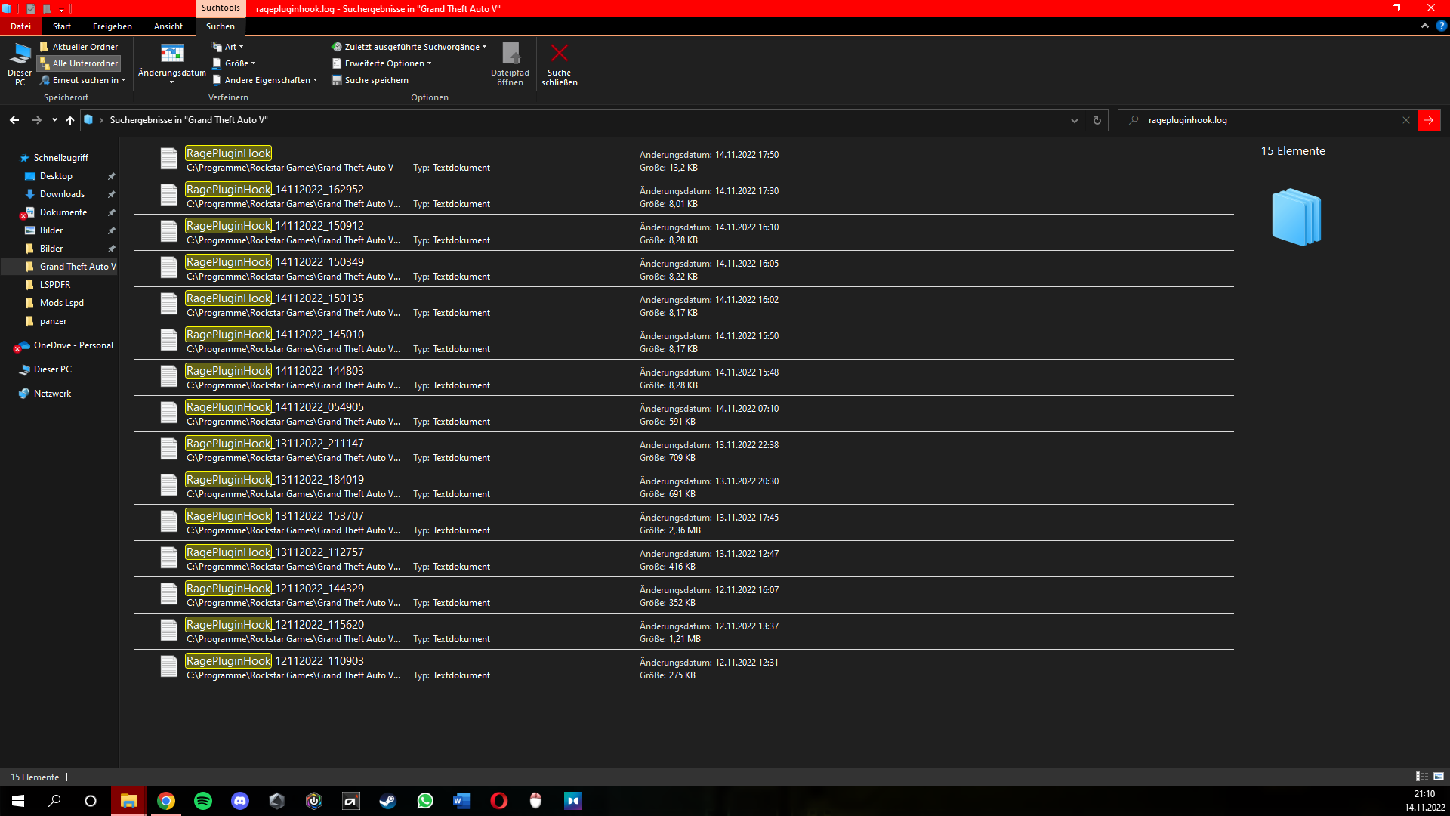Open the Ansicht ribbon tab
This screenshot has height=816, width=1450.
(168, 26)
